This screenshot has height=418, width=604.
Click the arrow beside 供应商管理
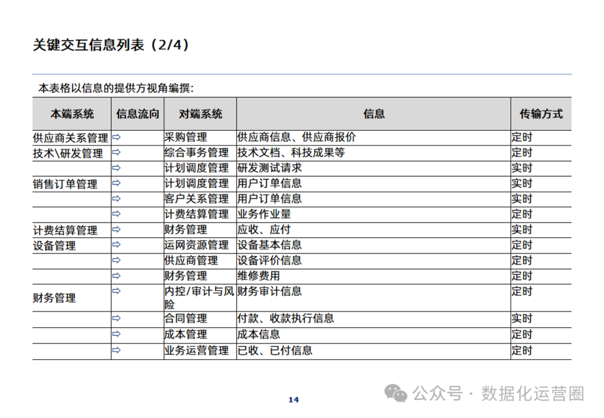pos(116,260)
